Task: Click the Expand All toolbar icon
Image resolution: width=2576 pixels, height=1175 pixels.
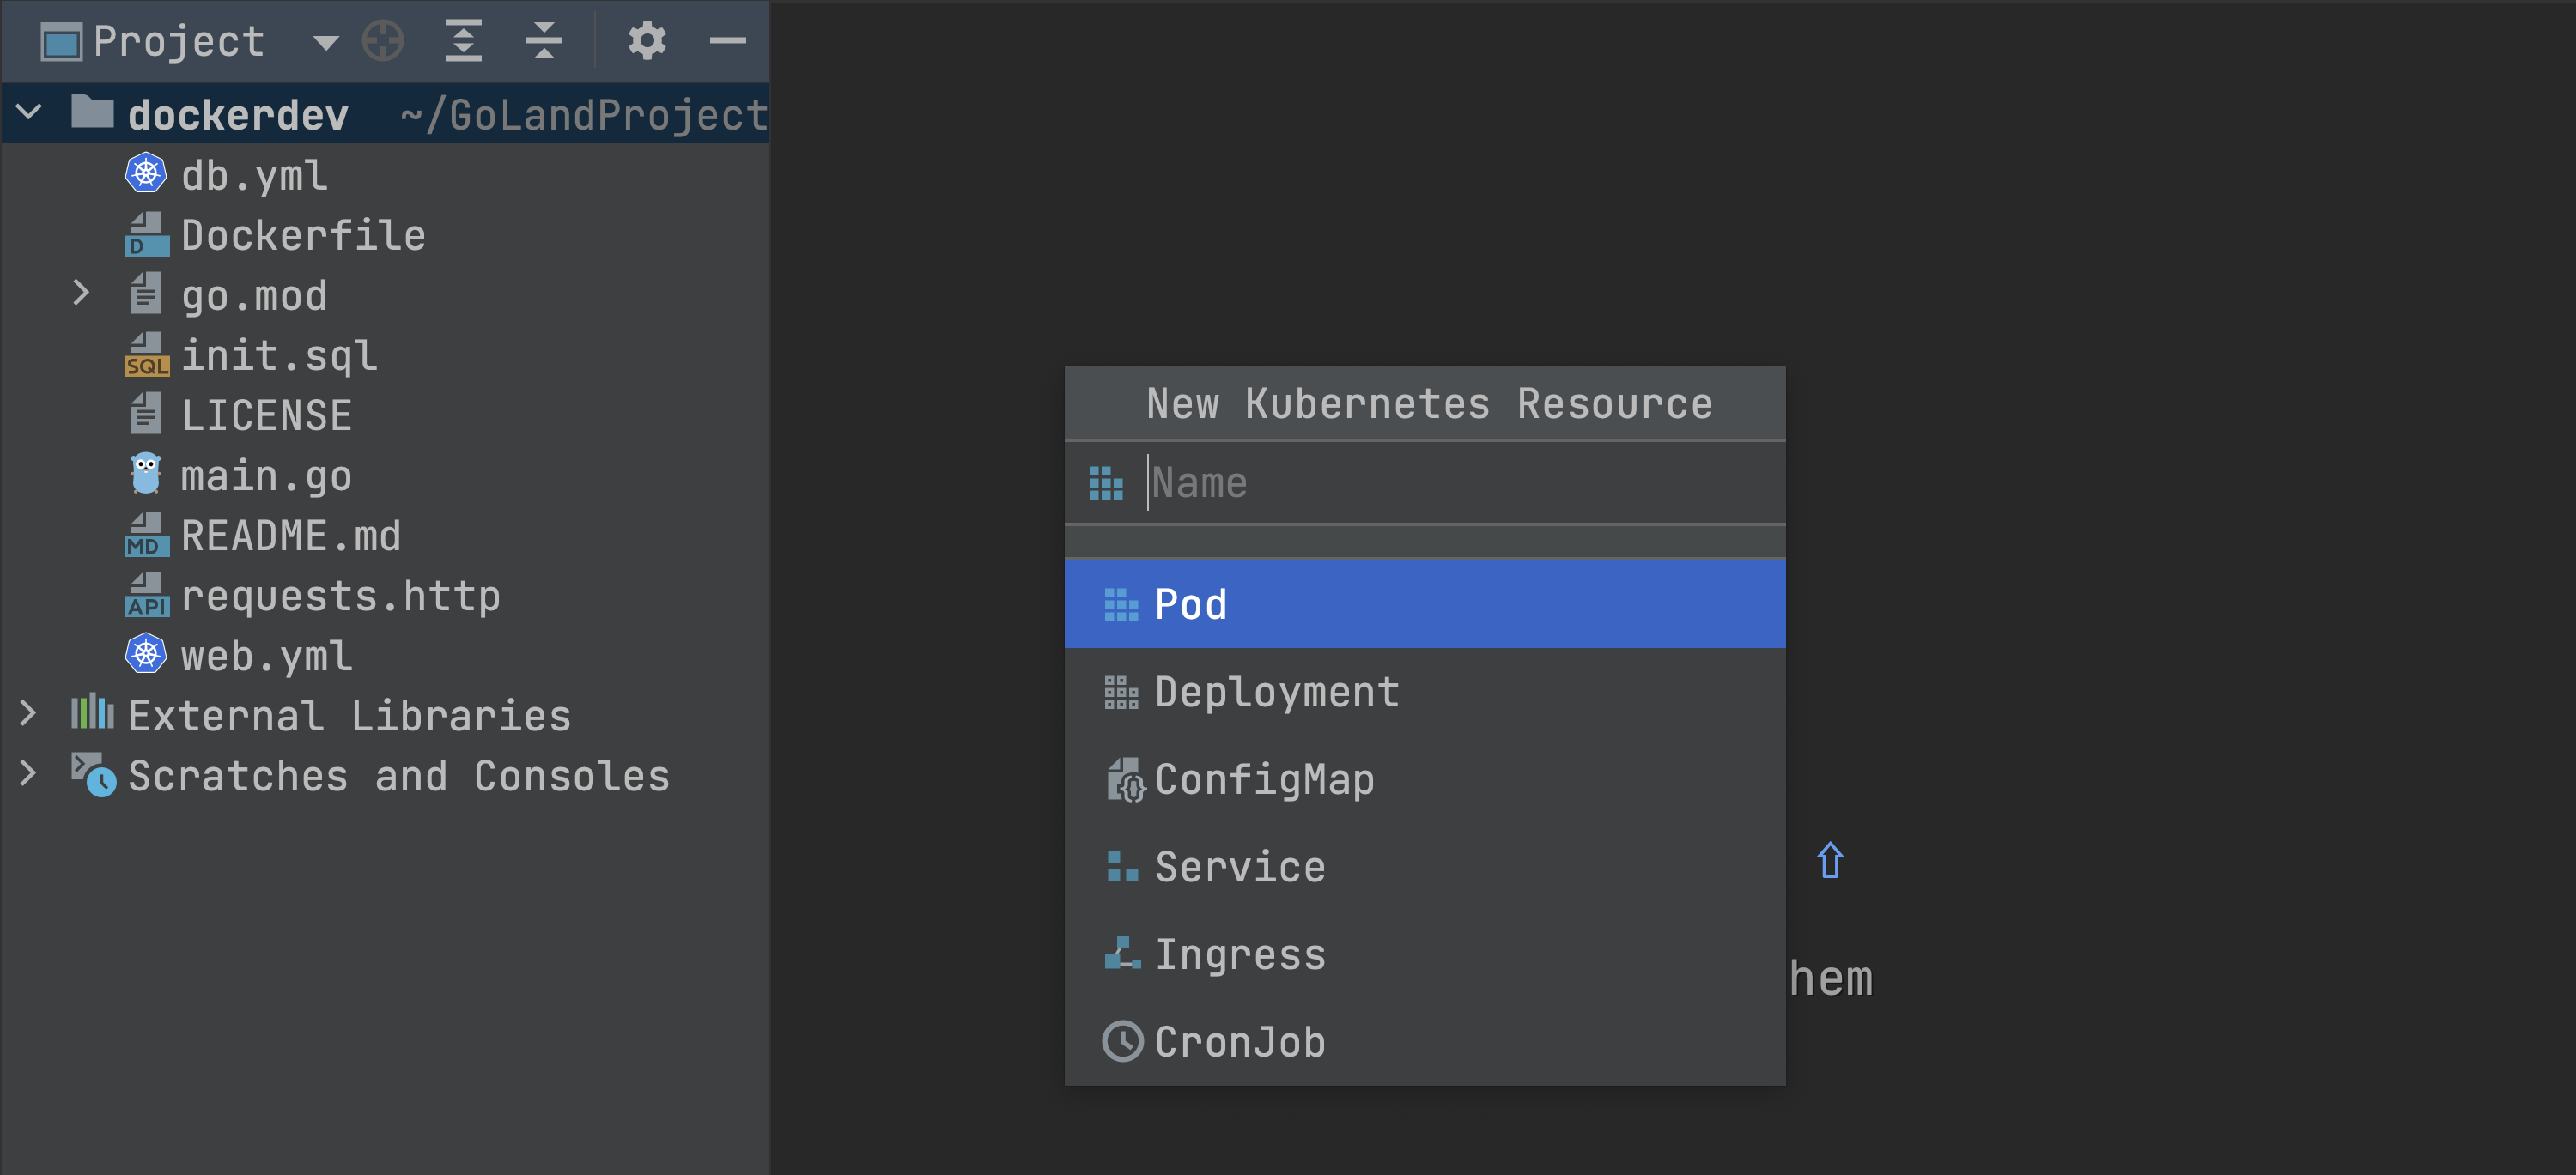Action: tap(463, 41)
